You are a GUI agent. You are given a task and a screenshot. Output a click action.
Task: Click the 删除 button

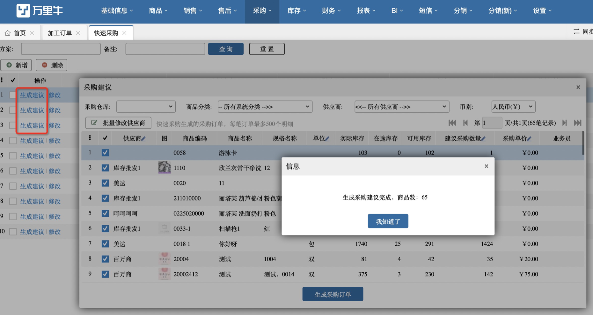[x=52, y=65]
